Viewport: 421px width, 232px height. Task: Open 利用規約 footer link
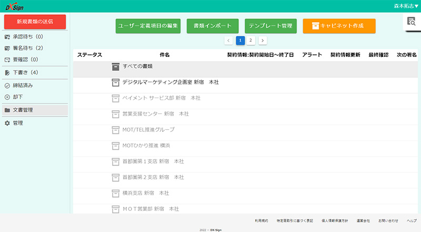click(x=262, y=221)
